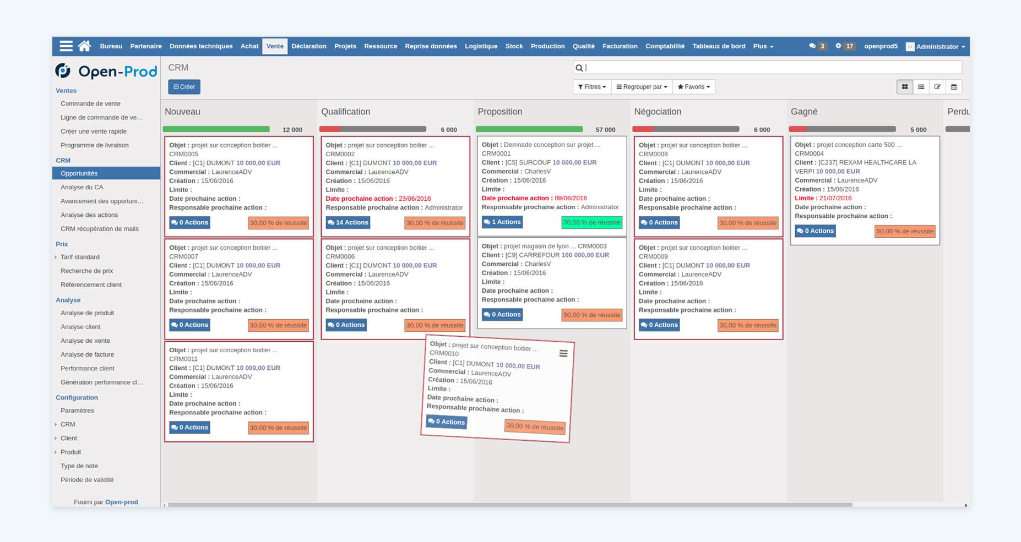
Task: Open the Filtres dropdown
Action: point(592,87)
